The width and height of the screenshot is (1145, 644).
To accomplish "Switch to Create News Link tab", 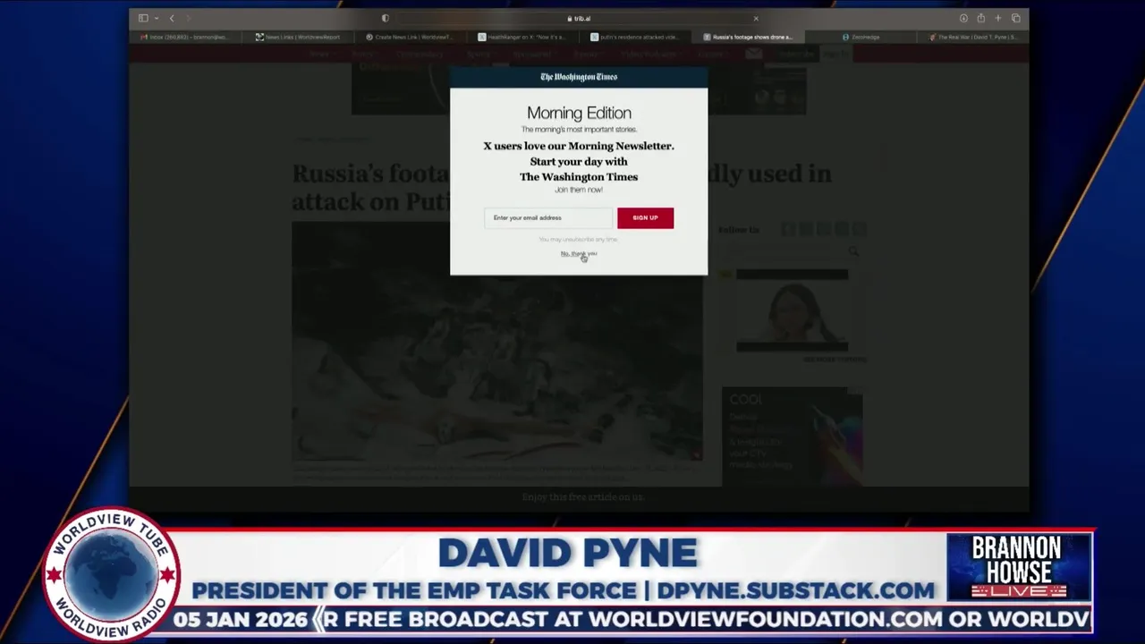I will pos(410,37).
